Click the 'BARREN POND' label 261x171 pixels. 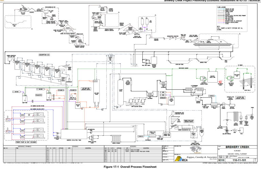203,63
